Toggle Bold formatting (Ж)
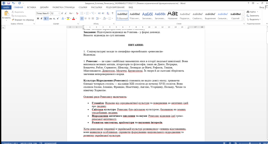This screenshot has width=268, height=144. 38,18
